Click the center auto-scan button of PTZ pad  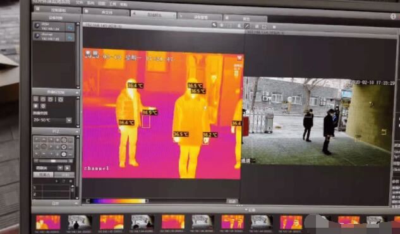(x=44, y=147)
